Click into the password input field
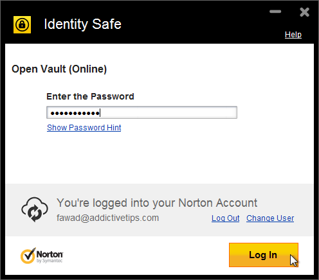Viewport: 319px width, 280px height. coord(141,112)
